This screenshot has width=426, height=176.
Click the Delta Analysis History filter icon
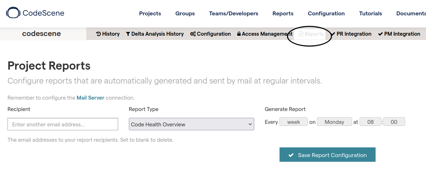pos(128,34)
